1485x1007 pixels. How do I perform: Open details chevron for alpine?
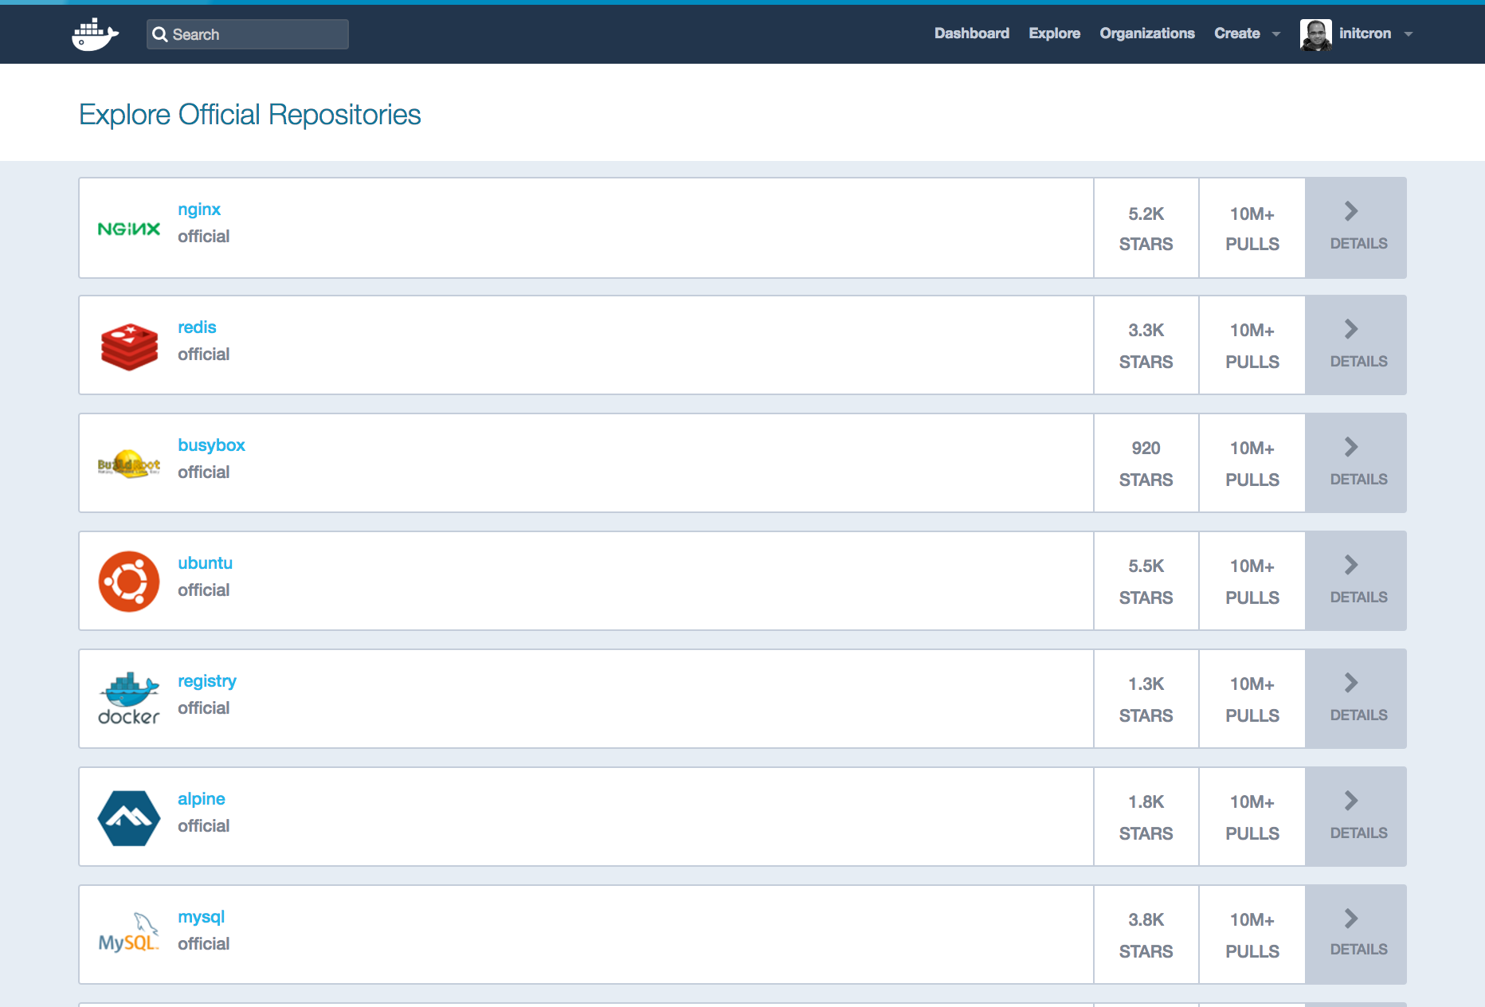1351,801
